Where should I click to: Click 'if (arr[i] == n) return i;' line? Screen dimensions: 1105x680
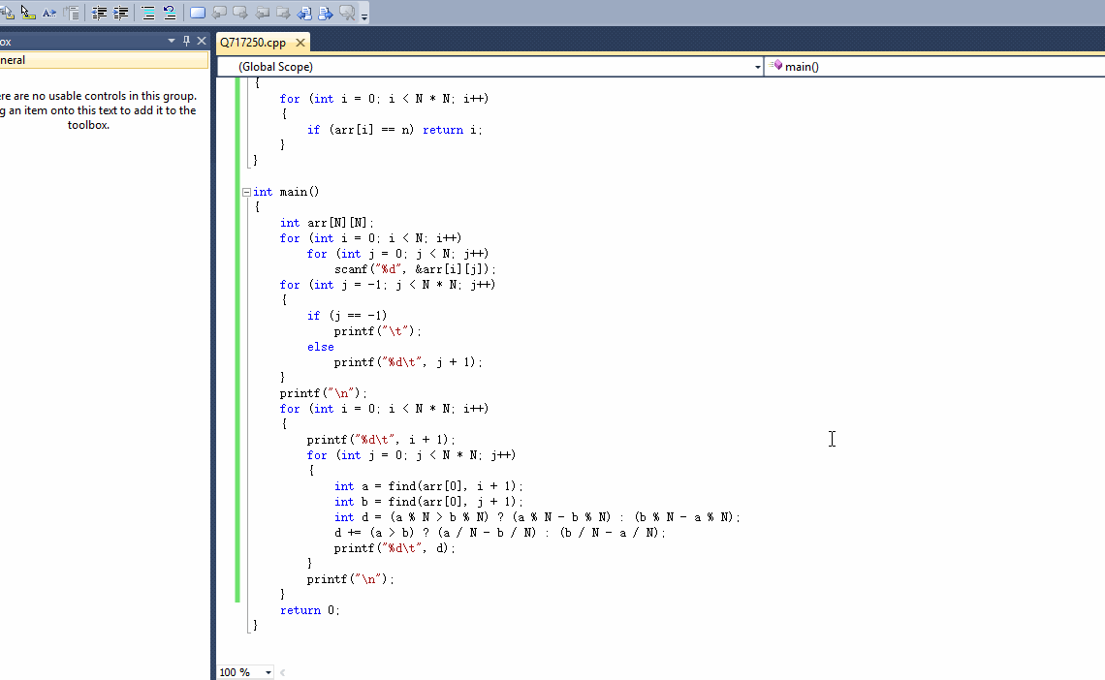[x=395, y=130]
